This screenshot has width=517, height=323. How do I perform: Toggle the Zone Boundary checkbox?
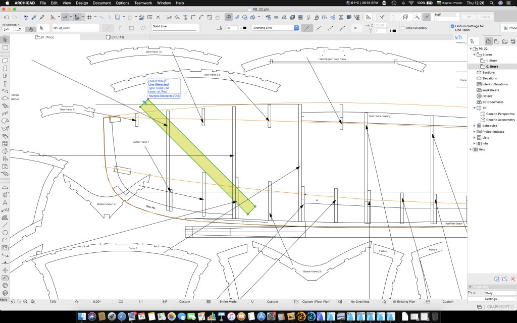coord(402,28)
